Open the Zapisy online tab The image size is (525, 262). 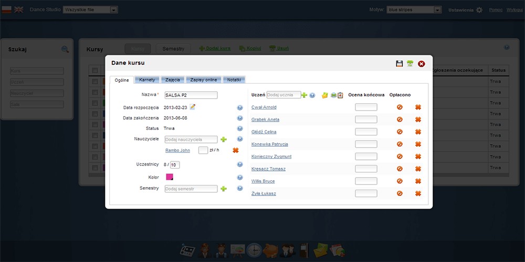click(x=204, y=80)
